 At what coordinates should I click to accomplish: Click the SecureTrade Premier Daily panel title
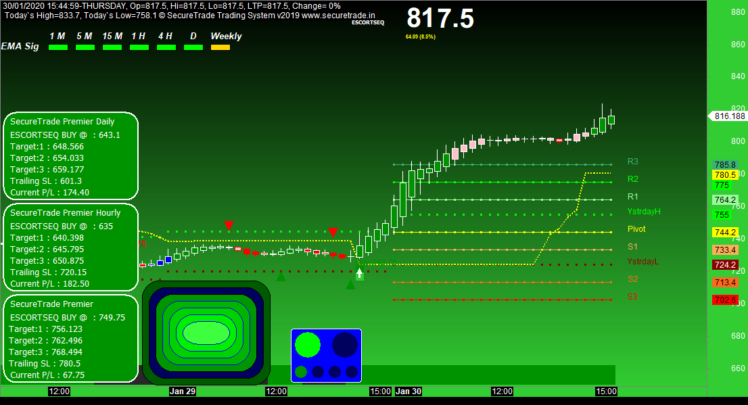point(62,122)
